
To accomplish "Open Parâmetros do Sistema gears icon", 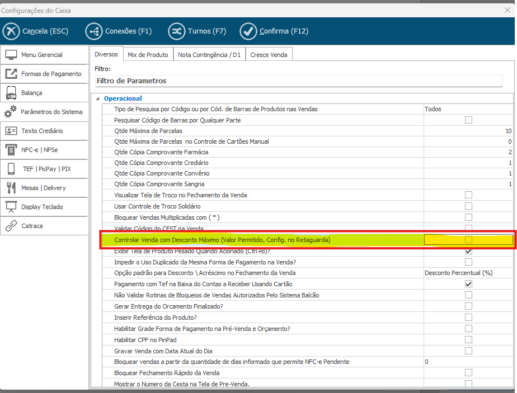I will pos(11,112).
